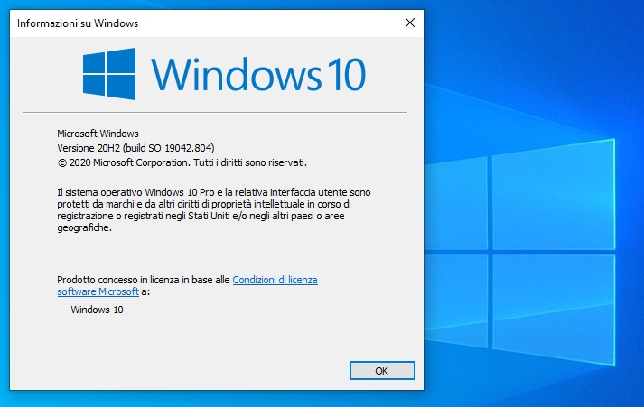The width and height of the screenshot is (644, 407).
Task: Click the 'Versione 20H2 (build SO 19042.804)' text
Action: pos(135,148)
